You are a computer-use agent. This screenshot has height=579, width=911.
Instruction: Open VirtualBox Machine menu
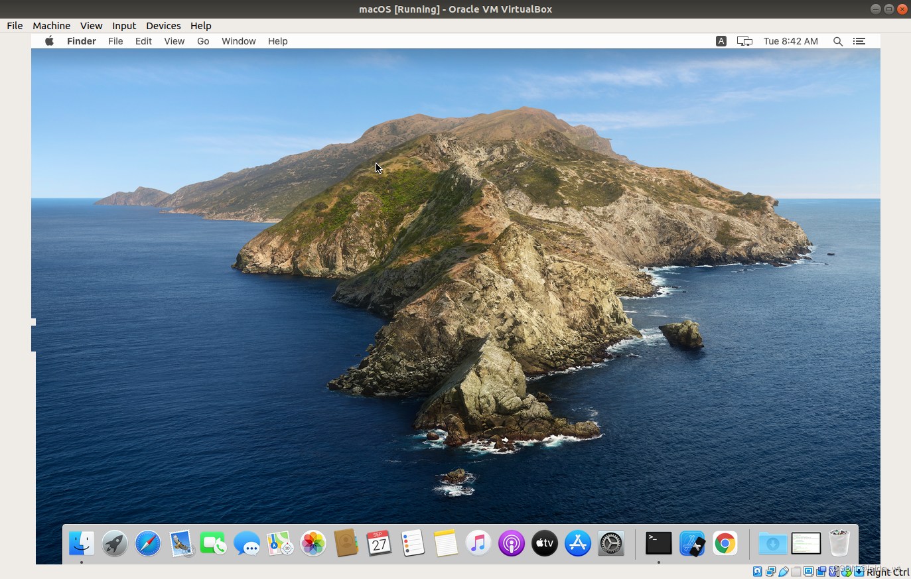[52, 26]
